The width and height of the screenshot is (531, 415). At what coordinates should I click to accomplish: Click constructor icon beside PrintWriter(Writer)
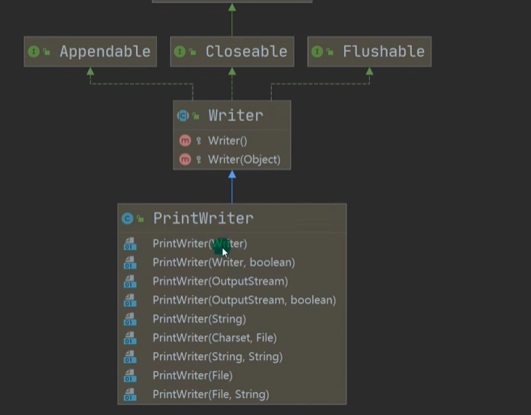coord(130,243)
